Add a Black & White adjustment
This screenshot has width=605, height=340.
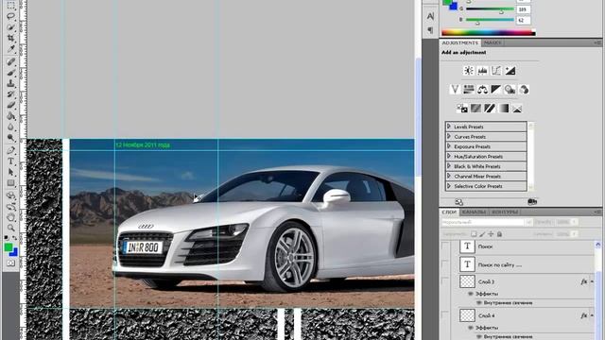[x=496, y=90]
